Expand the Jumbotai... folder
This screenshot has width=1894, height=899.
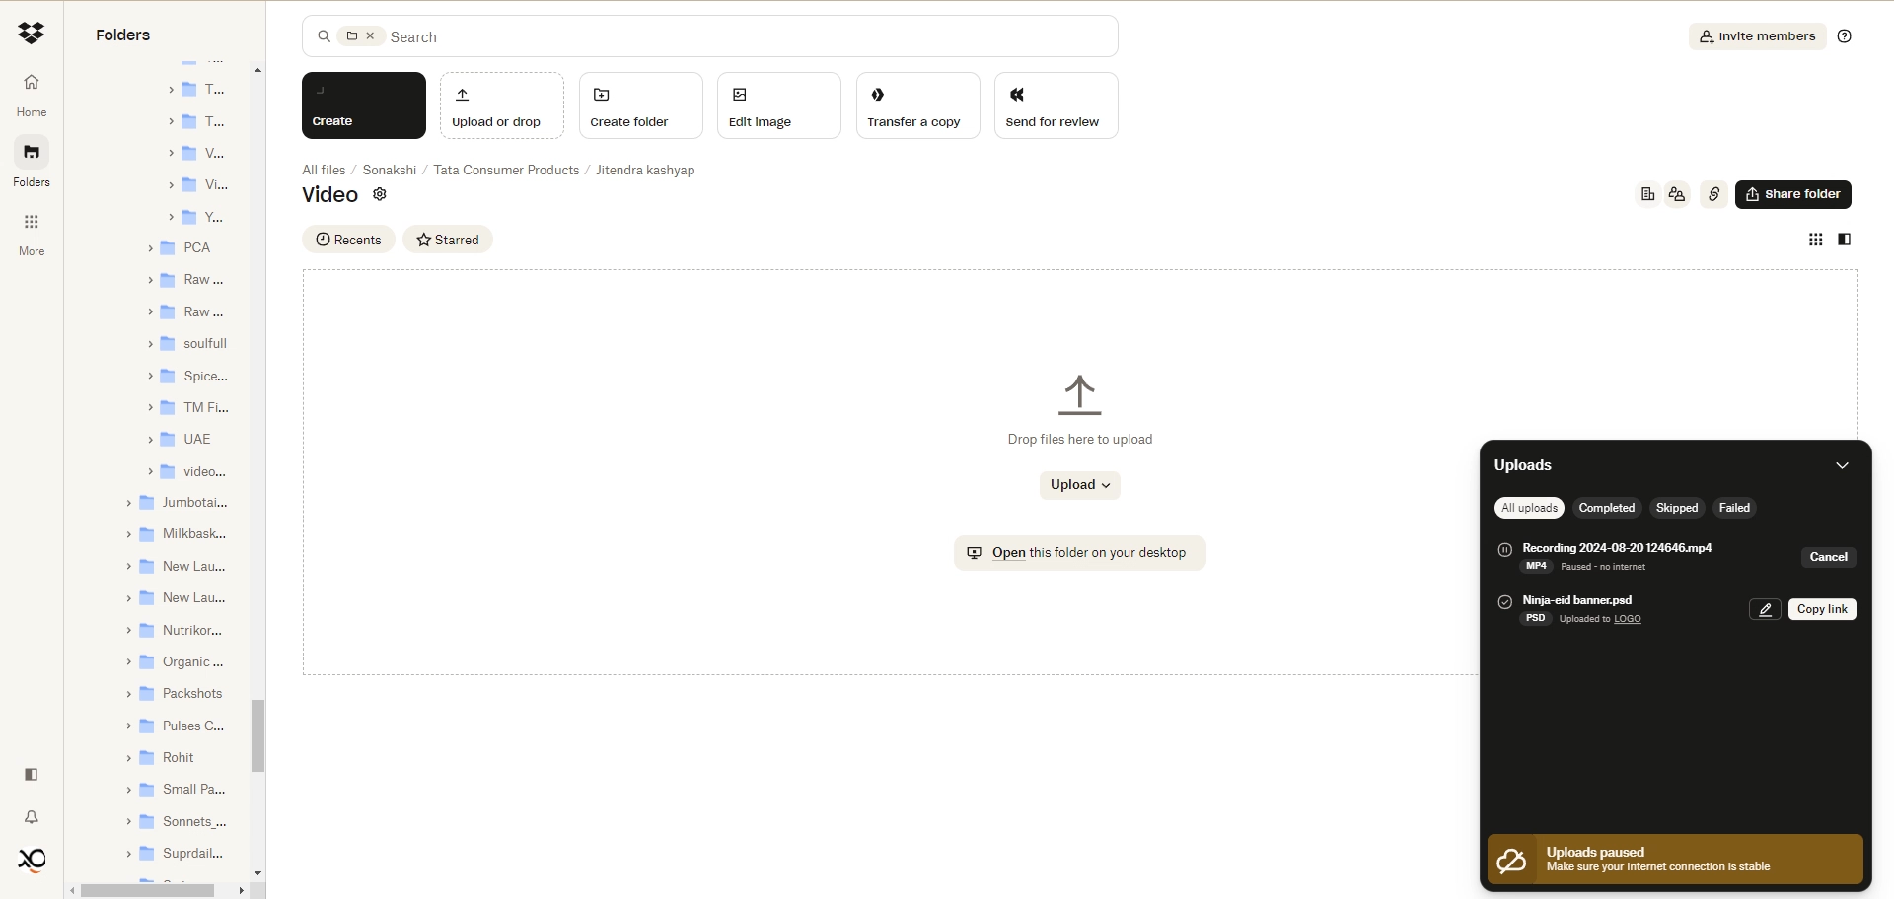pos(128,503)
